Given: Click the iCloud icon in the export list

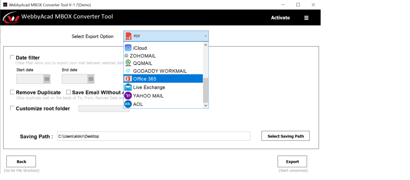Looking at the screenshot, I should (x=128, y=48).
